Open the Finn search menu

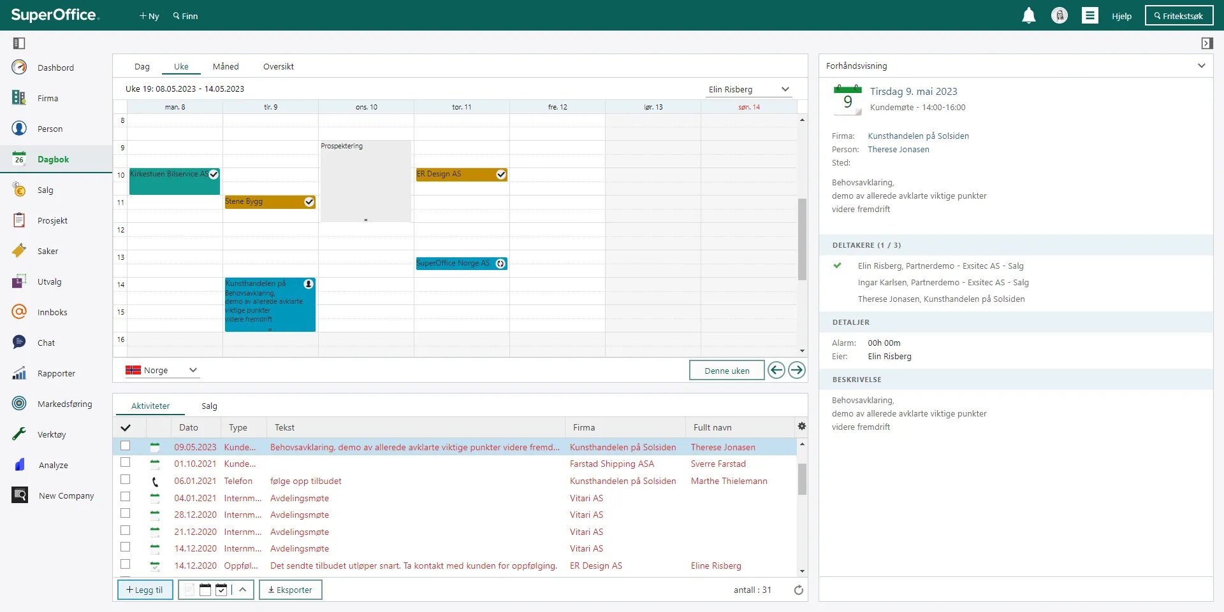(x=186, y=16)
